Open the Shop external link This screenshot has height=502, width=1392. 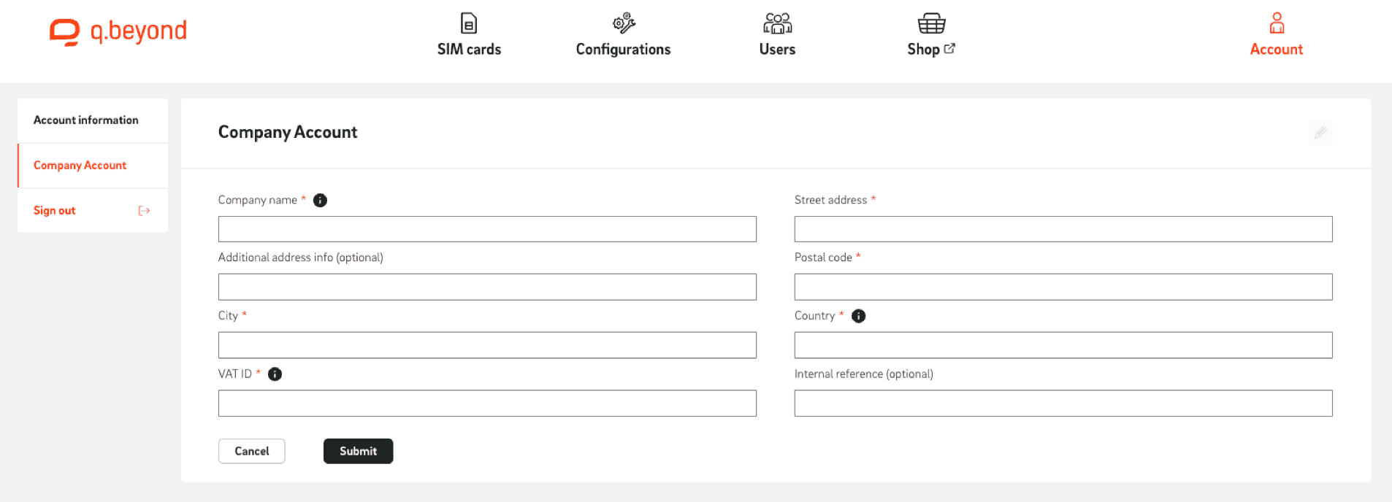click(930, 35)
